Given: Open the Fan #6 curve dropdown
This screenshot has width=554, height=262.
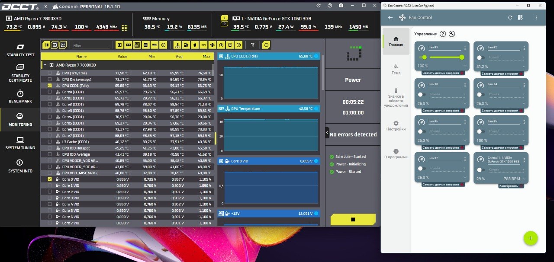Looking at the screenshot, I should tap(506, 131).
